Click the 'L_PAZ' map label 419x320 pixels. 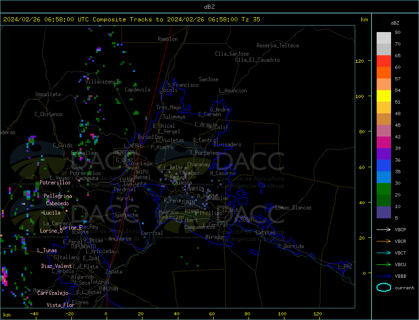pos(345,267)
